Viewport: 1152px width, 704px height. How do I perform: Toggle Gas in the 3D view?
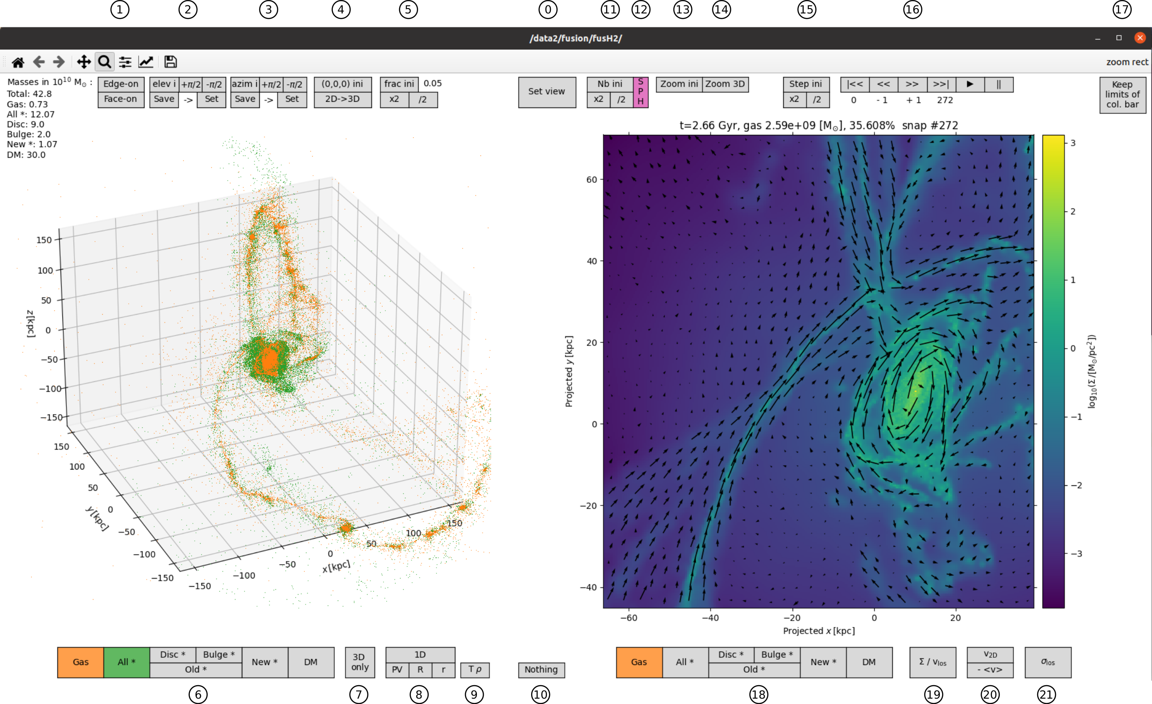(x=80, y=662)
